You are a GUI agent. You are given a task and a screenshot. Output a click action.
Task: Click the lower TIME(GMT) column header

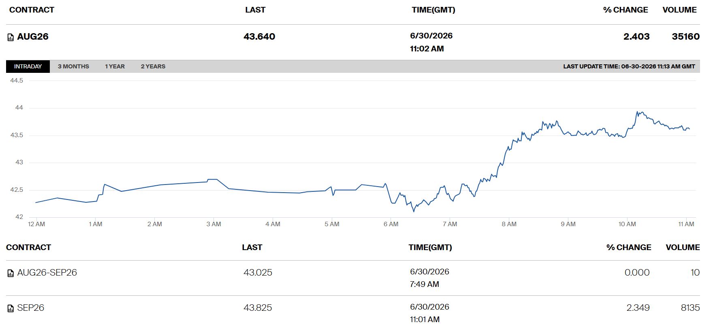tap(430, 247)
